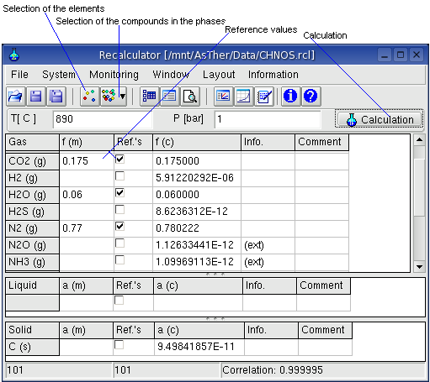Screen dimensions: 430x382
Task: Click the gas table scrollbar down arrow
Action: 419,267
